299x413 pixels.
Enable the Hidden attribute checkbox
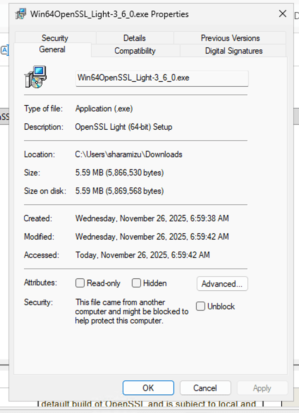[x=136, y=283]
